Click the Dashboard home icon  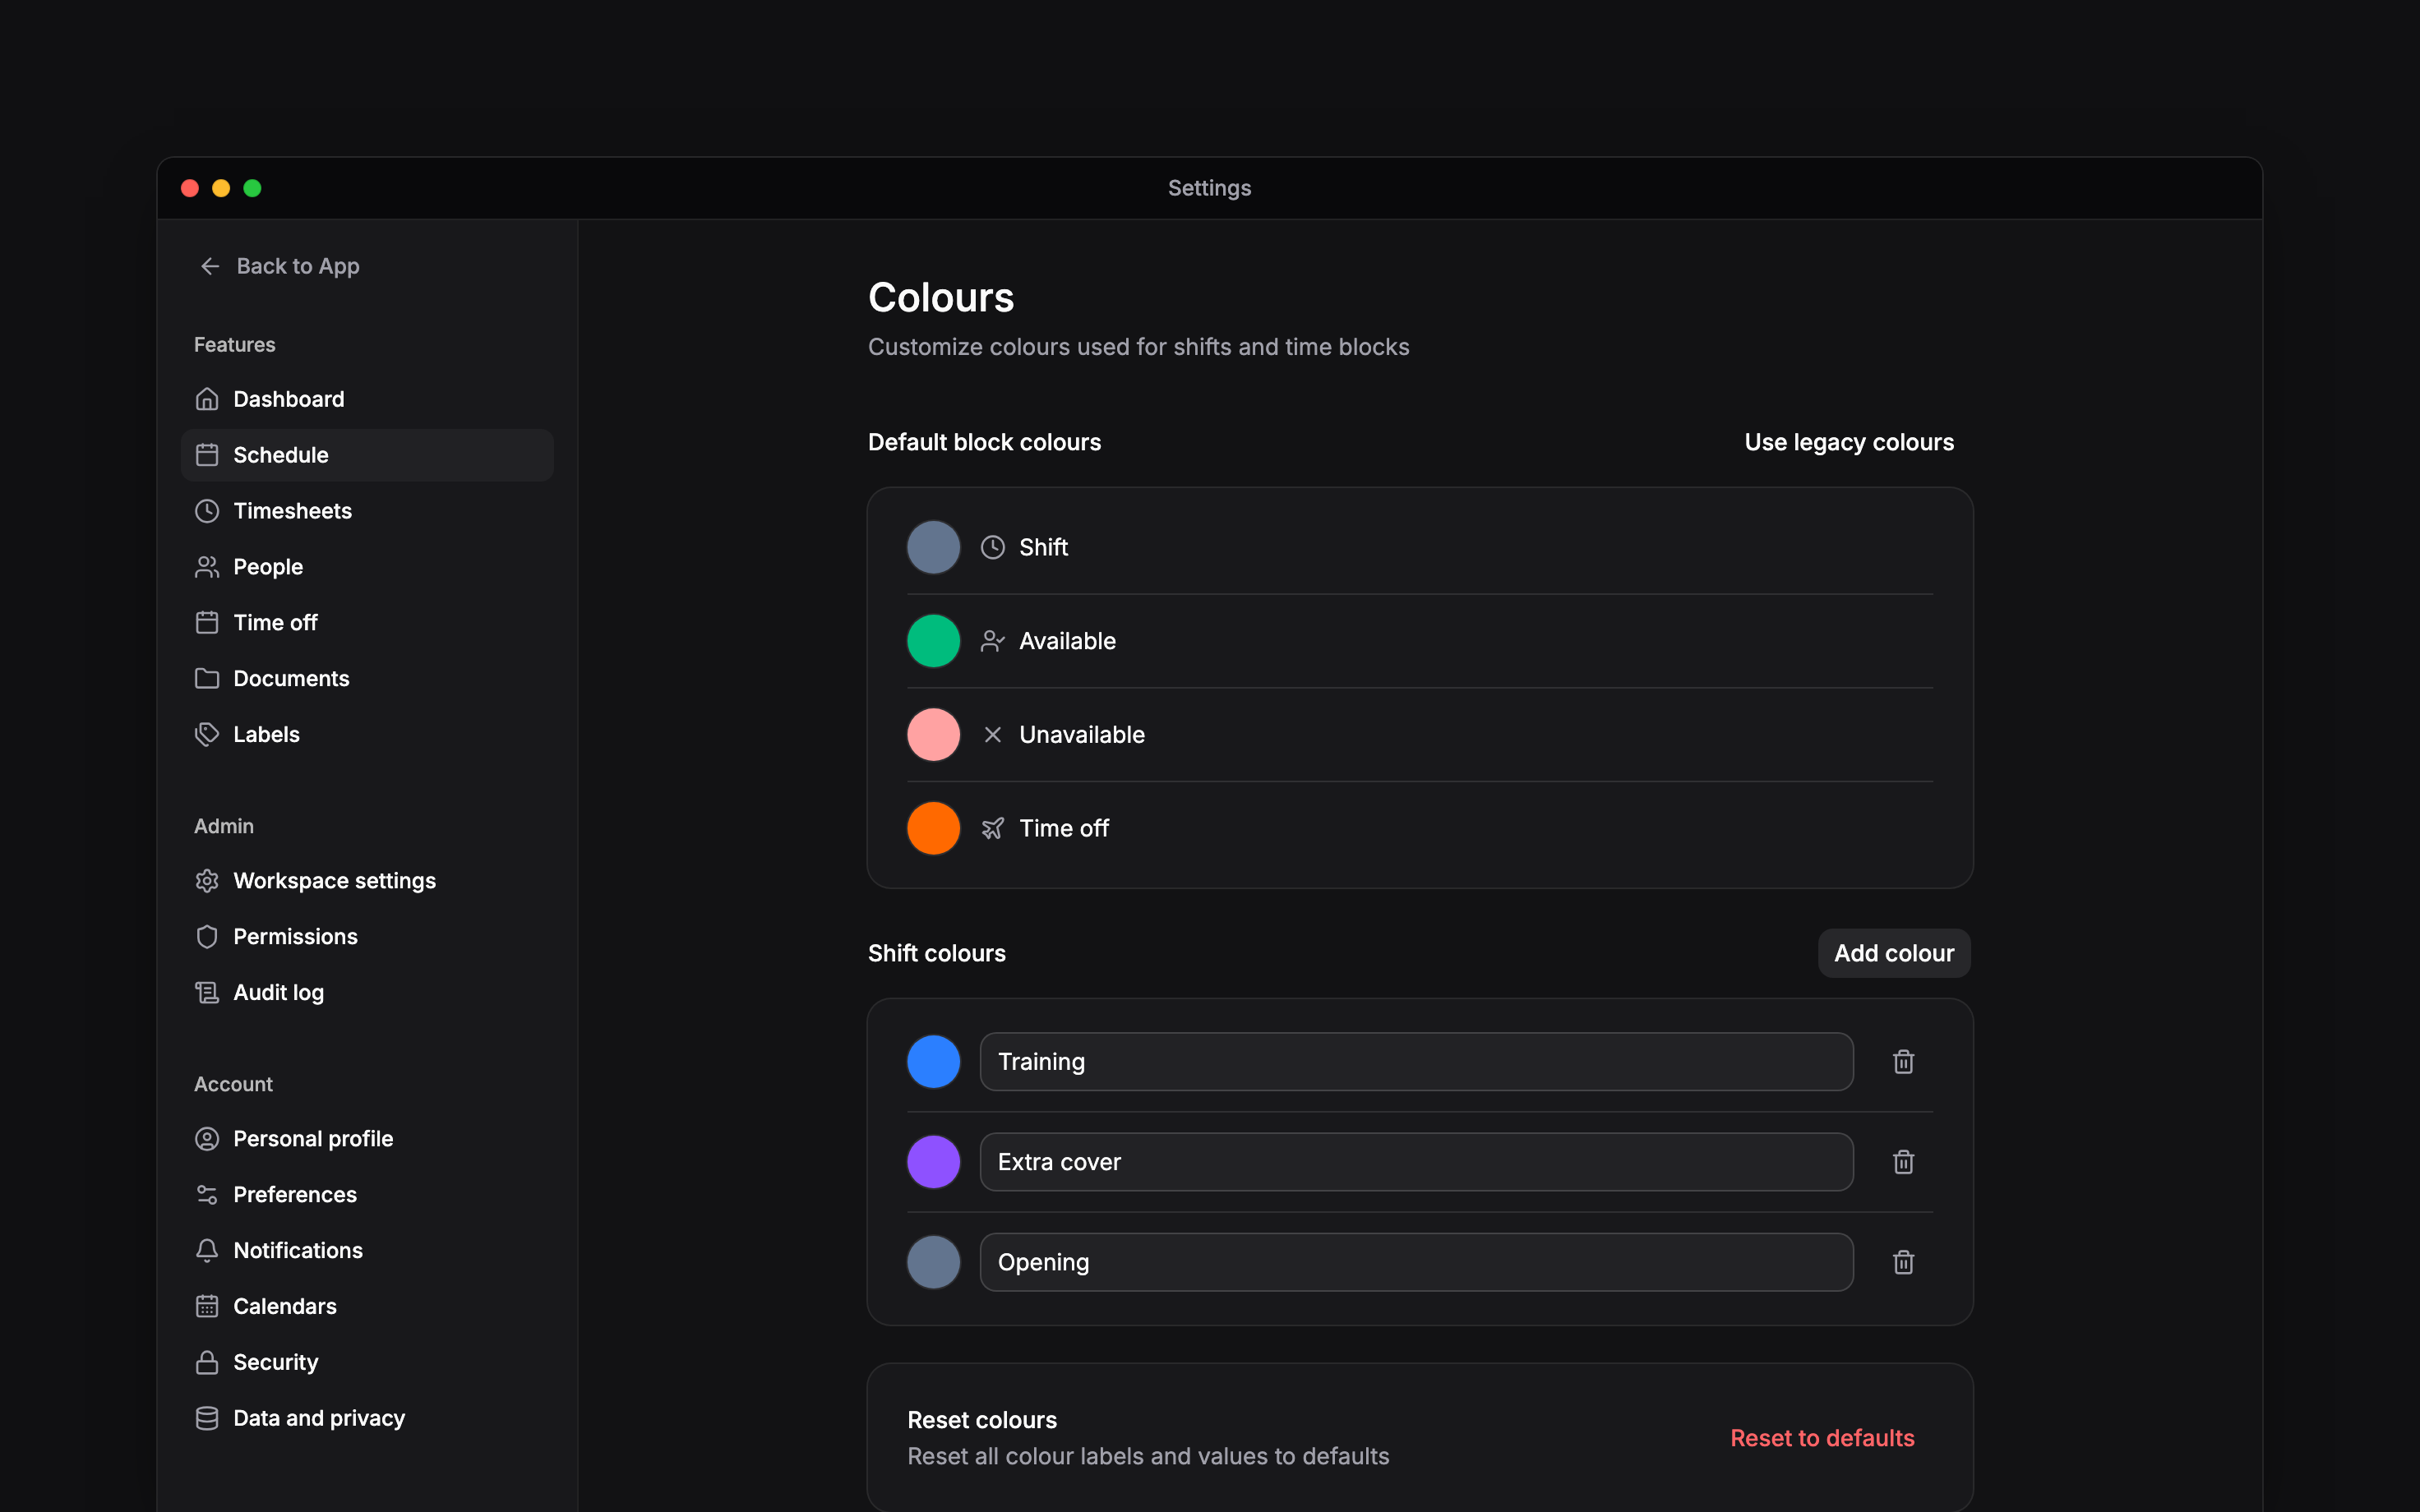pos(207,399)
